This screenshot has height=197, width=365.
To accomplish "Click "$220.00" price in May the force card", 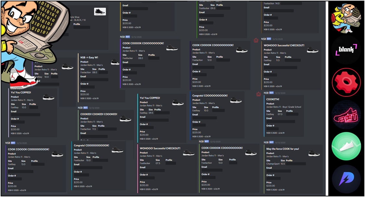I will pos(271,186).
